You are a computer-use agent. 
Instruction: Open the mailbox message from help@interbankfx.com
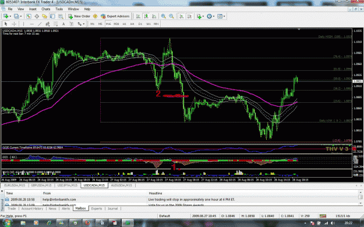181,200
